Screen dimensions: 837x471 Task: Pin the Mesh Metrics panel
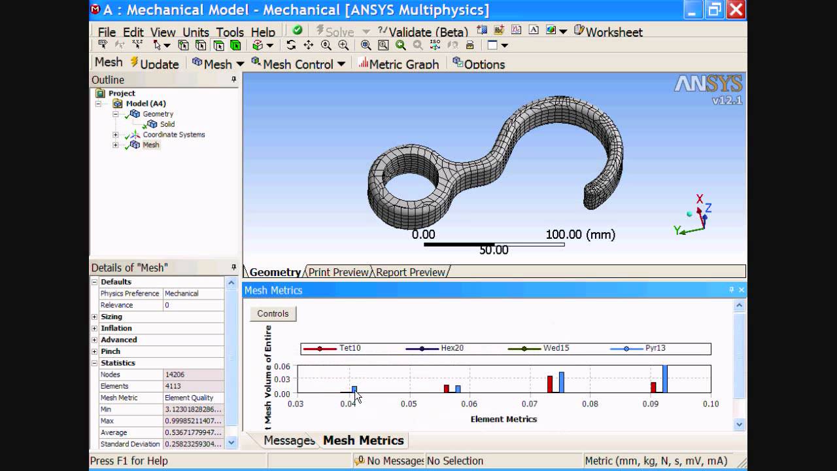pyautogui.click(x=731, y=290)
